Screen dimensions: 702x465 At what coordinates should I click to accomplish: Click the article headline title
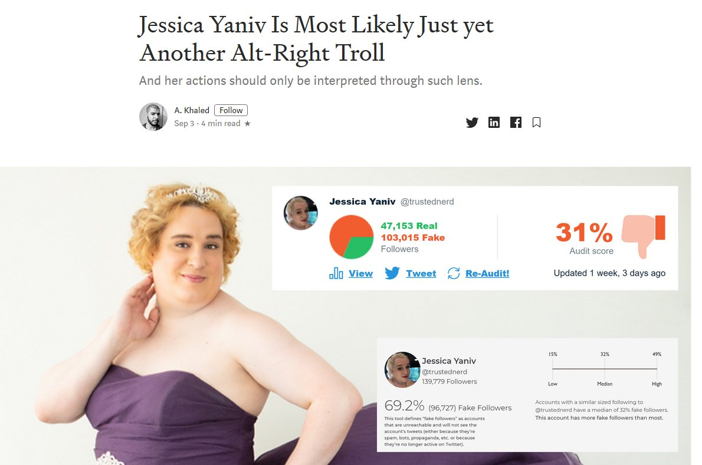point(316,38)
